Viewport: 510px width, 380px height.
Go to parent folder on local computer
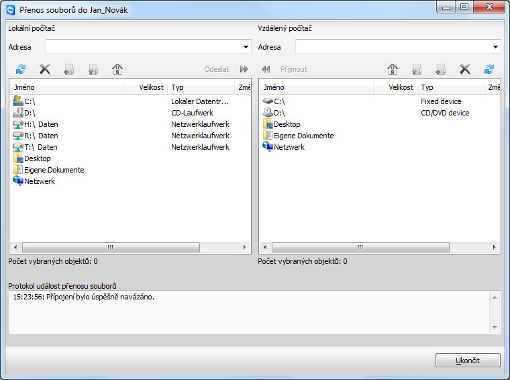[x=93, y=69]
